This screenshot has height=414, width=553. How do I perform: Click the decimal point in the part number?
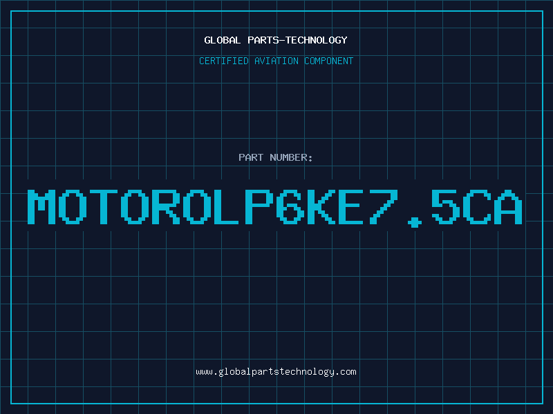click(414, 221)
